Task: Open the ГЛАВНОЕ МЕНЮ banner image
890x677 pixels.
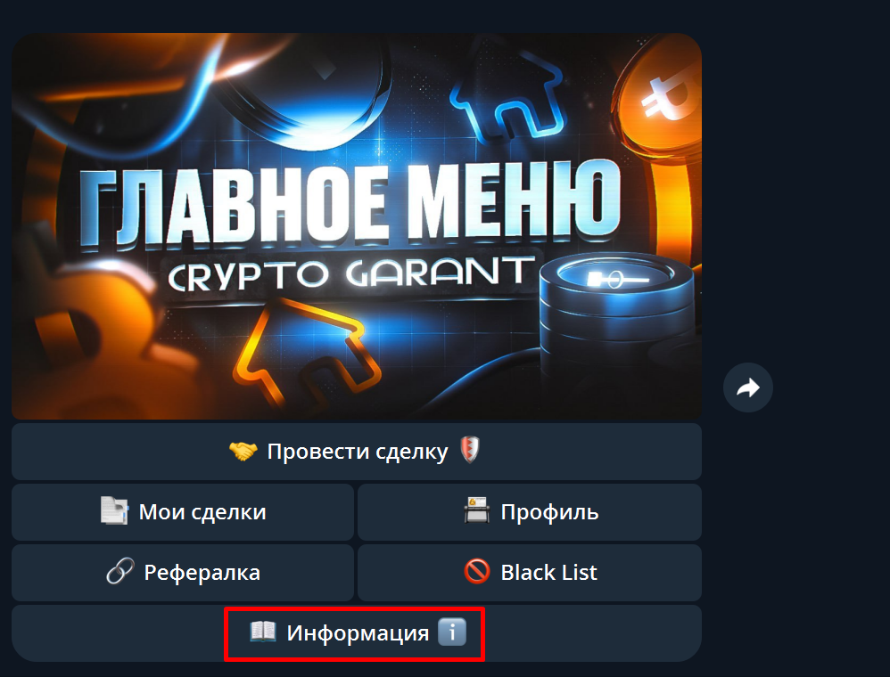Action: [357, 226]
